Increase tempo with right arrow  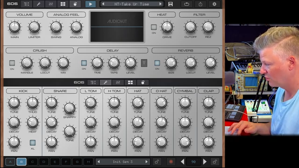tap(205, 162)
